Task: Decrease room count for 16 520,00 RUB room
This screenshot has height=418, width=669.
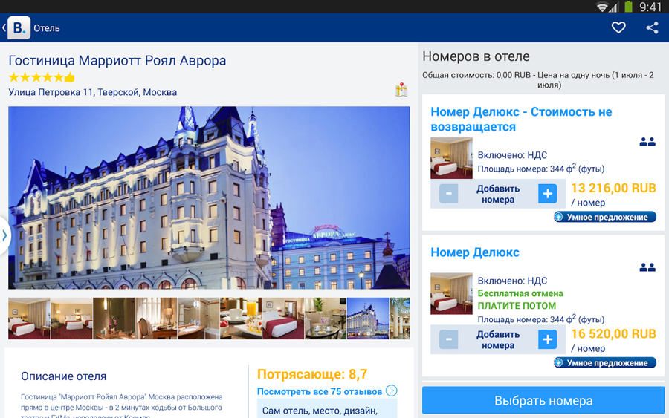Action: 449,339
